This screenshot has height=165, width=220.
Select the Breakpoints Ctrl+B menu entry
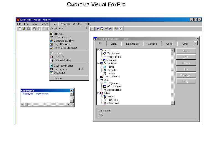pos(69,69)
